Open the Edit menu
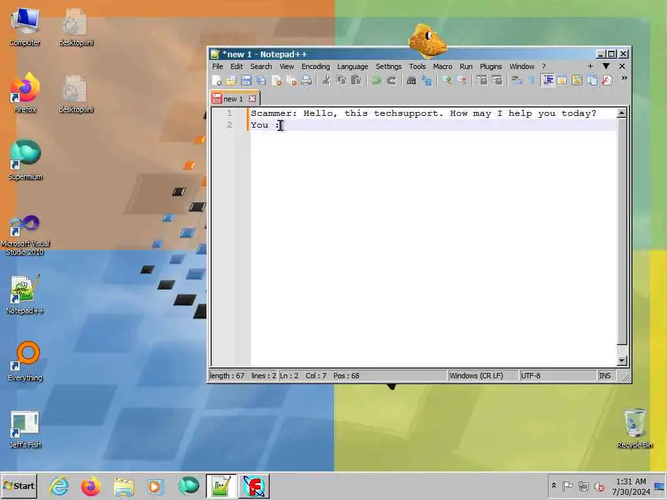This screenshot has width=667, height=500. click(x=236, y=66)
